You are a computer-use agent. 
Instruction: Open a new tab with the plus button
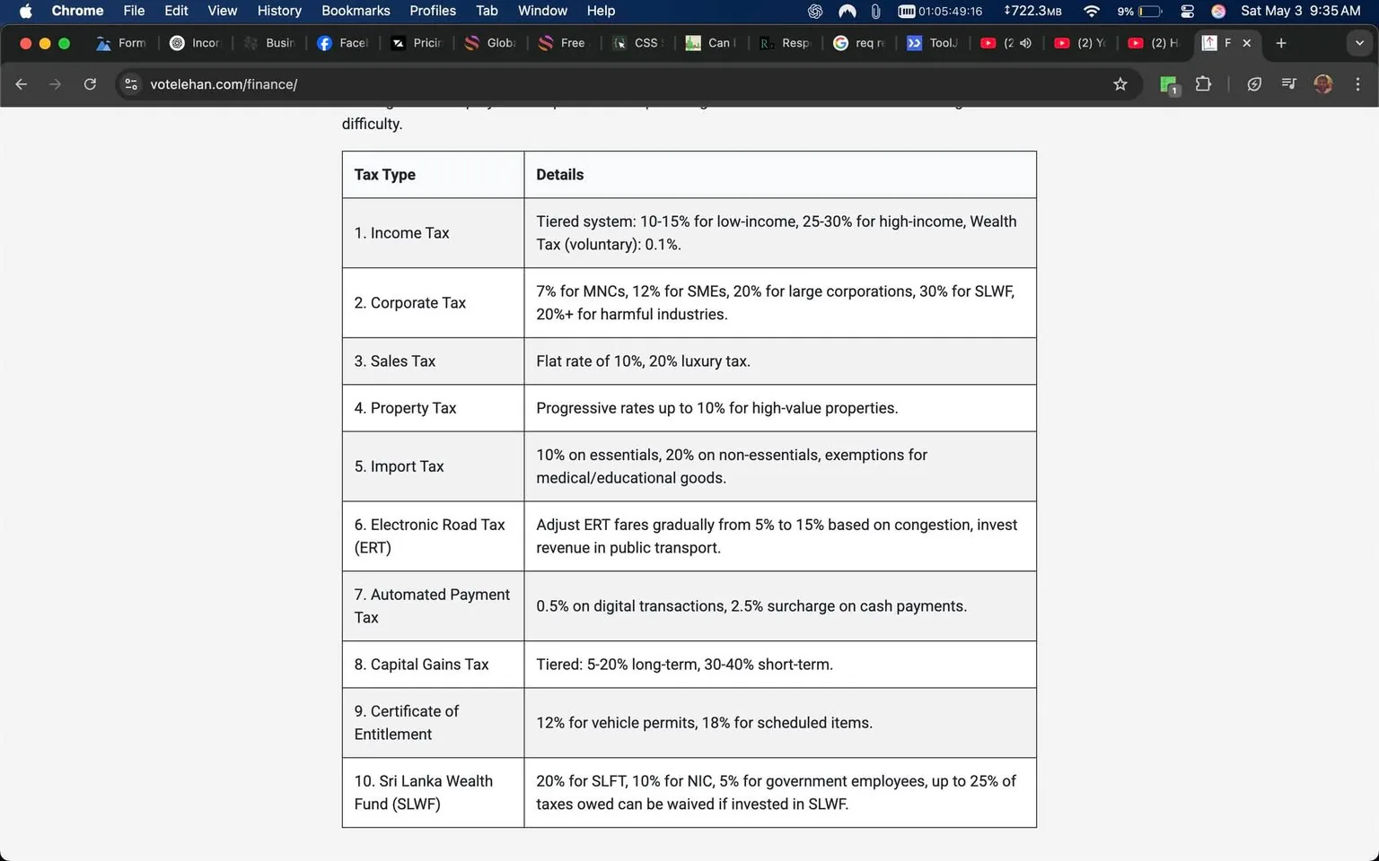tap(1281, 42)
